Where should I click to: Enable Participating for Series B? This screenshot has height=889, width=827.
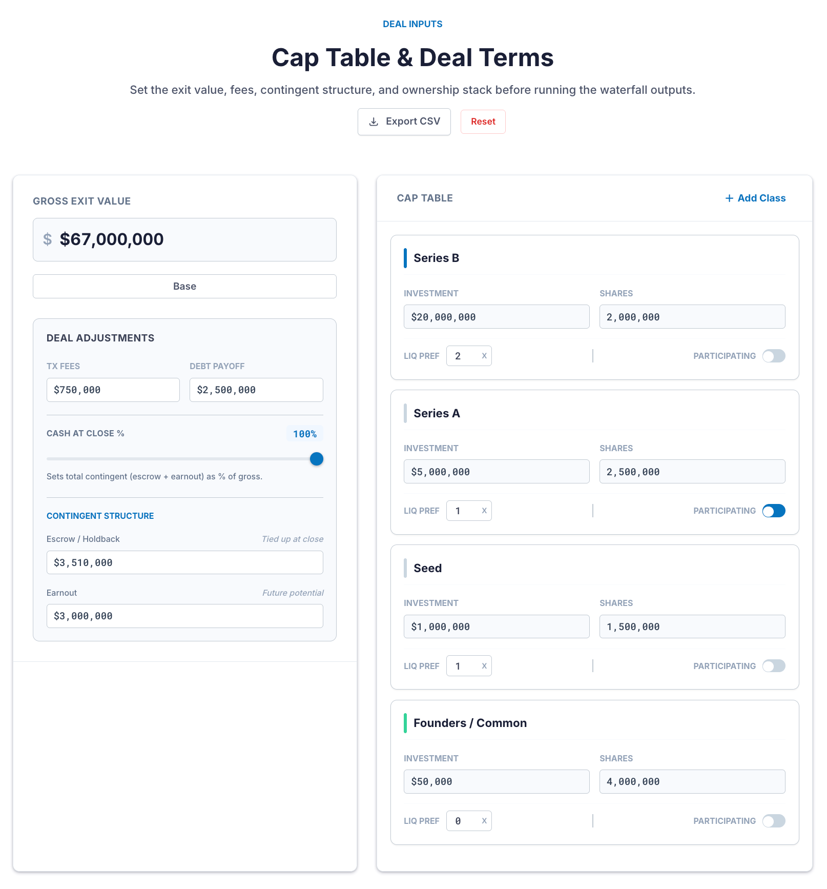773,356
